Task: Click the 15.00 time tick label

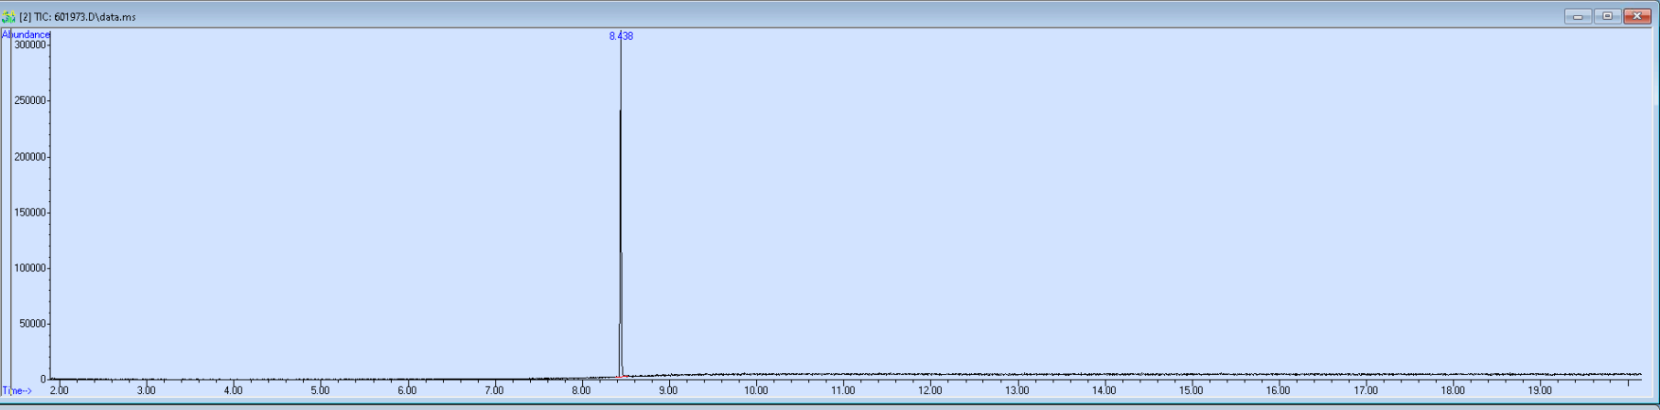Action: pos(1191,390)
